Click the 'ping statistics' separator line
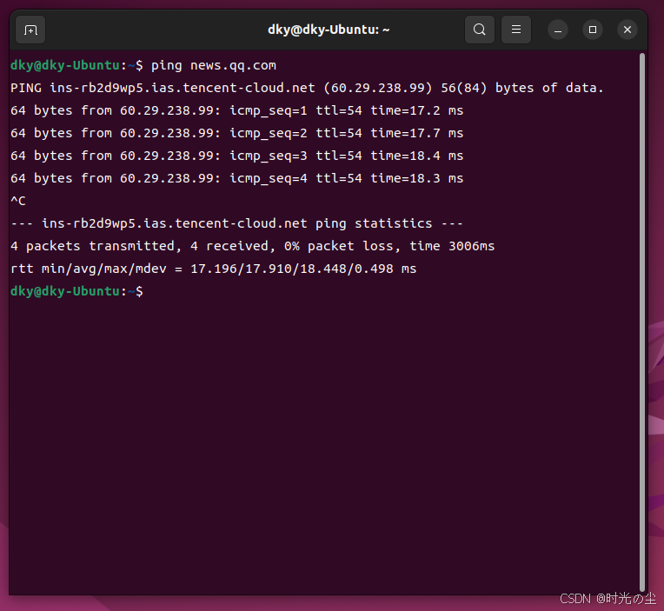Image resolution: width=664 pixels, height=611 pixels. pos(236,223)
